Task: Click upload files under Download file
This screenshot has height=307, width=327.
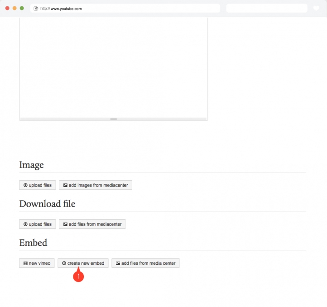Action: [37, 224]
